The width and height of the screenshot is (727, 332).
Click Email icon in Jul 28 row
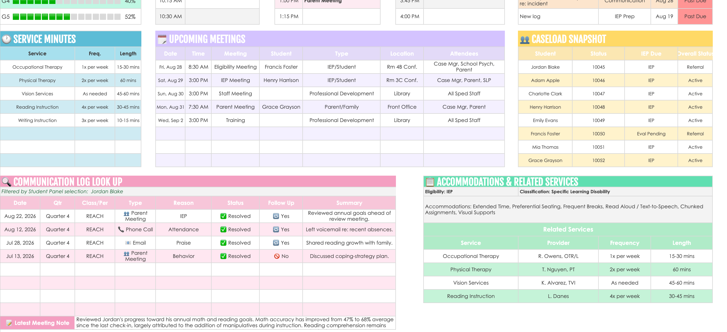tap(128, 243)
